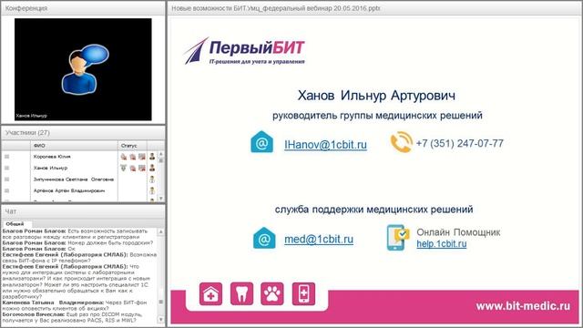Click the chat scroll down arrow
This screenshot has height=328, width=583.
[x=161, y=320]
